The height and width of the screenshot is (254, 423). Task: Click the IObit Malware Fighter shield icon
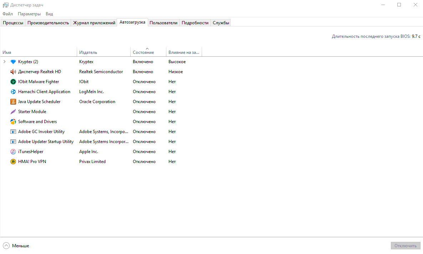[x=13, y=82]
